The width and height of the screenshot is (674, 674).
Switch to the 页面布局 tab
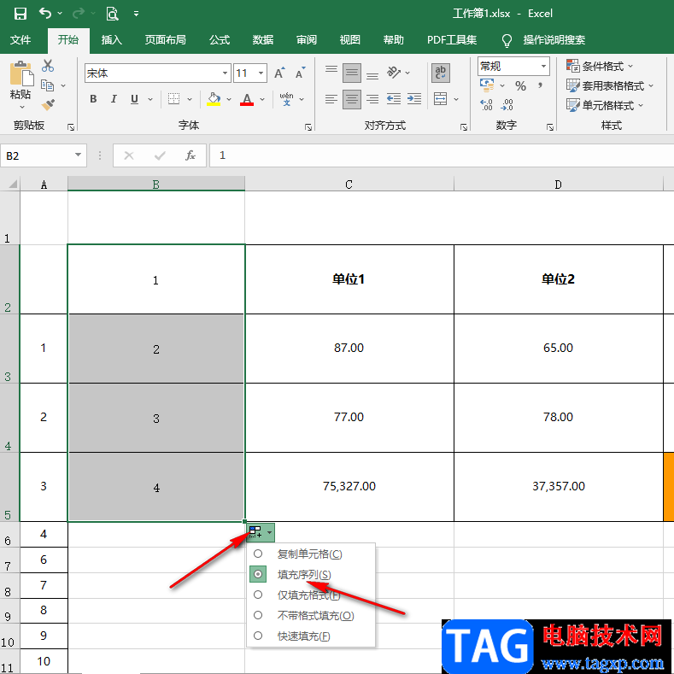(x=166, y=40)
